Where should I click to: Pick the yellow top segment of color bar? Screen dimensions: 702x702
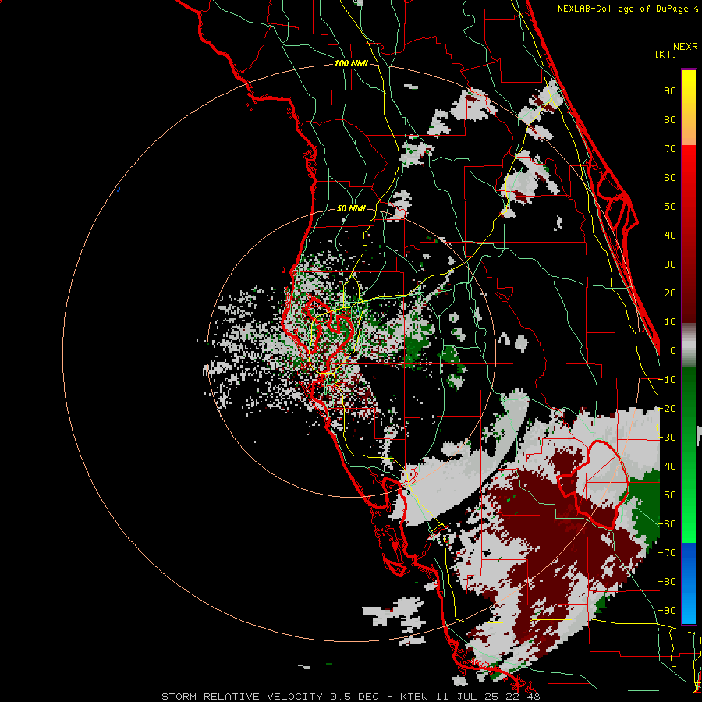(x=689, y=108)
